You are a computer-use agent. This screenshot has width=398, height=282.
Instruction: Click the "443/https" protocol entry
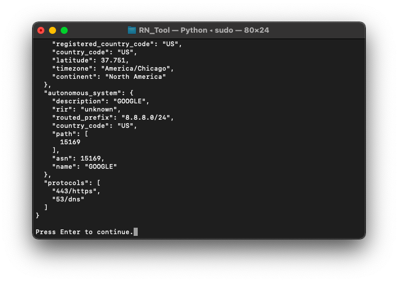click(76, 191)
